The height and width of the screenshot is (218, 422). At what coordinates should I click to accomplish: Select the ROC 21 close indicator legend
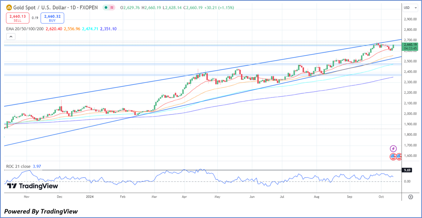pyautogui.click(x=18, y=167)
